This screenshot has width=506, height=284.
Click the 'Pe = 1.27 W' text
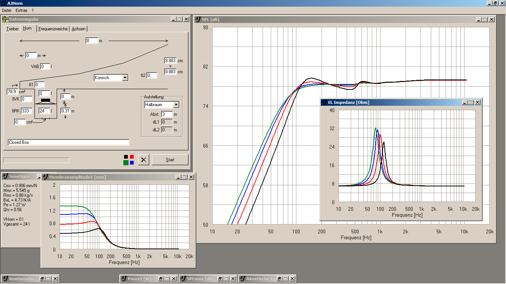pos(14,204)
